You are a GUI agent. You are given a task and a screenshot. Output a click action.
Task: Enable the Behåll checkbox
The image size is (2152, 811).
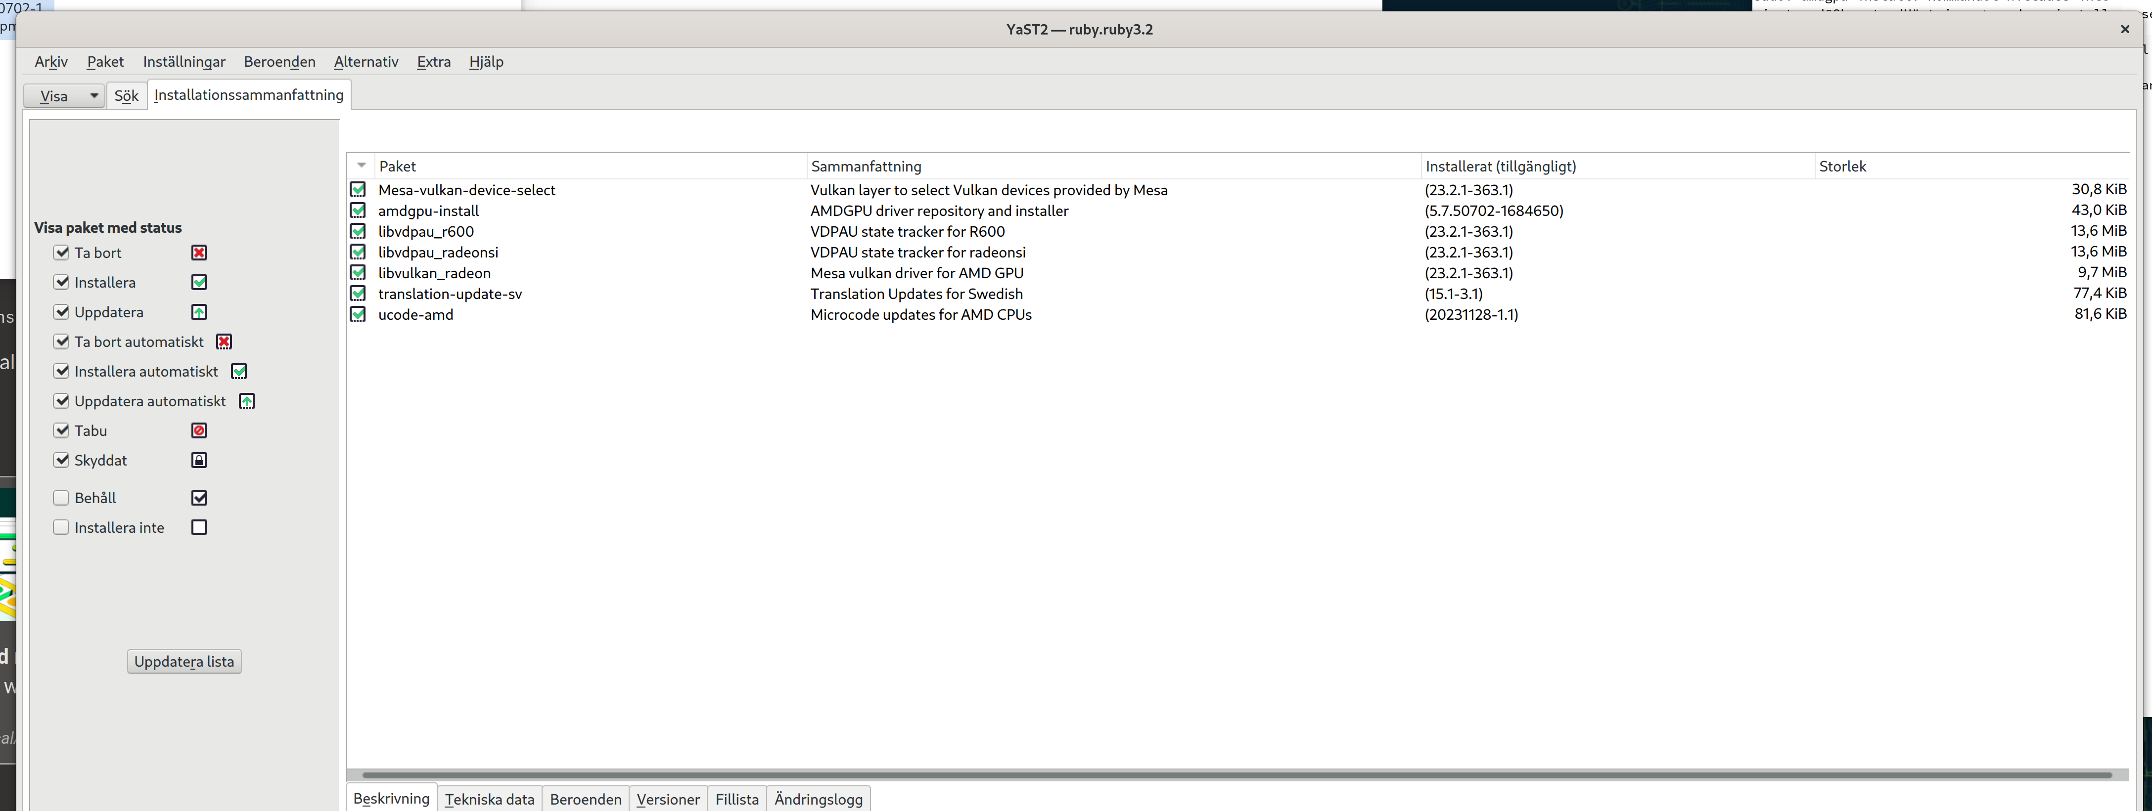(61, 498)
